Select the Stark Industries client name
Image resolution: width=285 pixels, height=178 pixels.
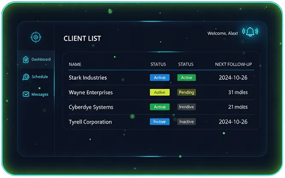click(x=87, y=78)
